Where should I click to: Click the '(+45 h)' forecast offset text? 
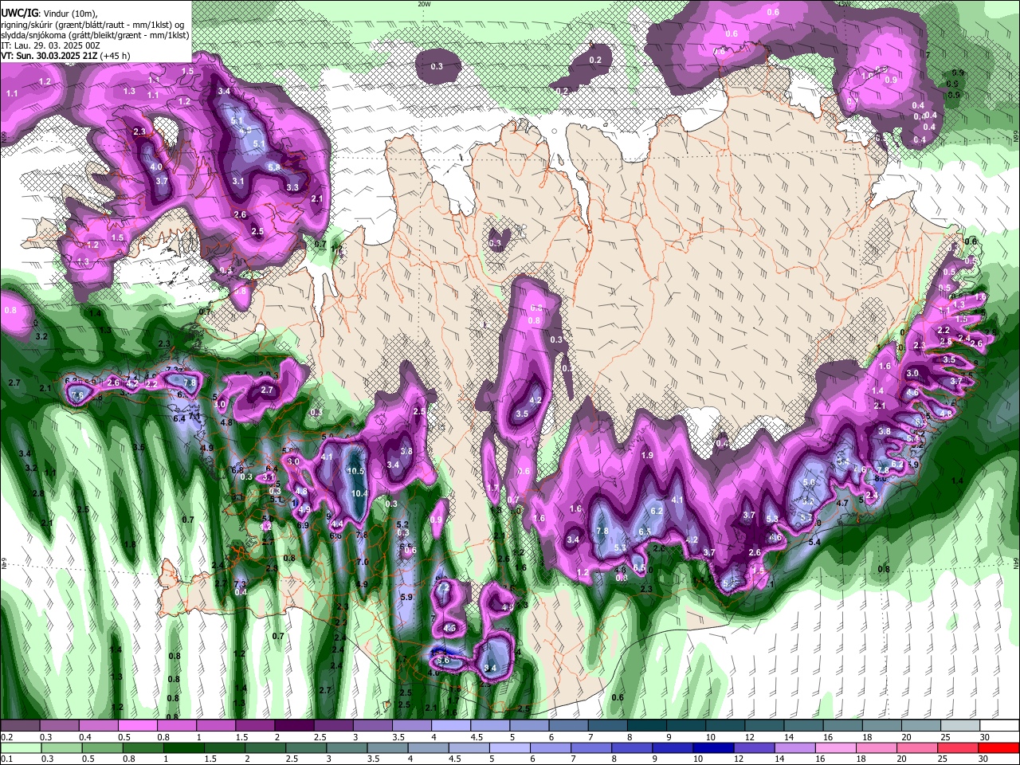116,56
